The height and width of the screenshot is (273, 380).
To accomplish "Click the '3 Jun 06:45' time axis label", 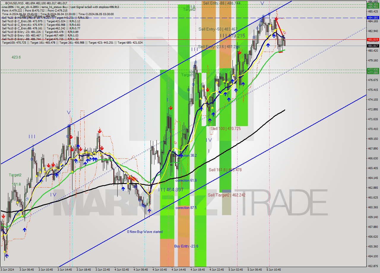I will click(x=27, y=270).
